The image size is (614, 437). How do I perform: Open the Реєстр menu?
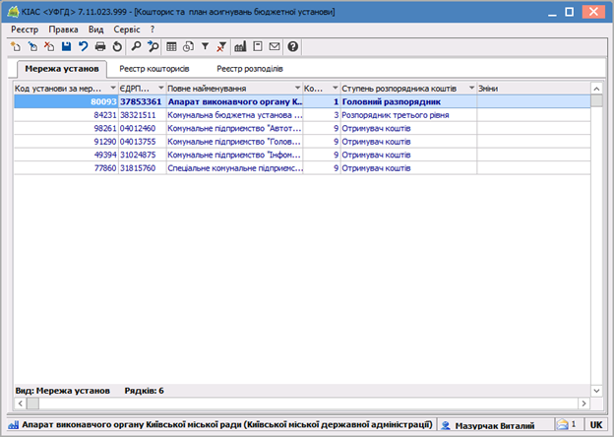[x=25, y=30]
